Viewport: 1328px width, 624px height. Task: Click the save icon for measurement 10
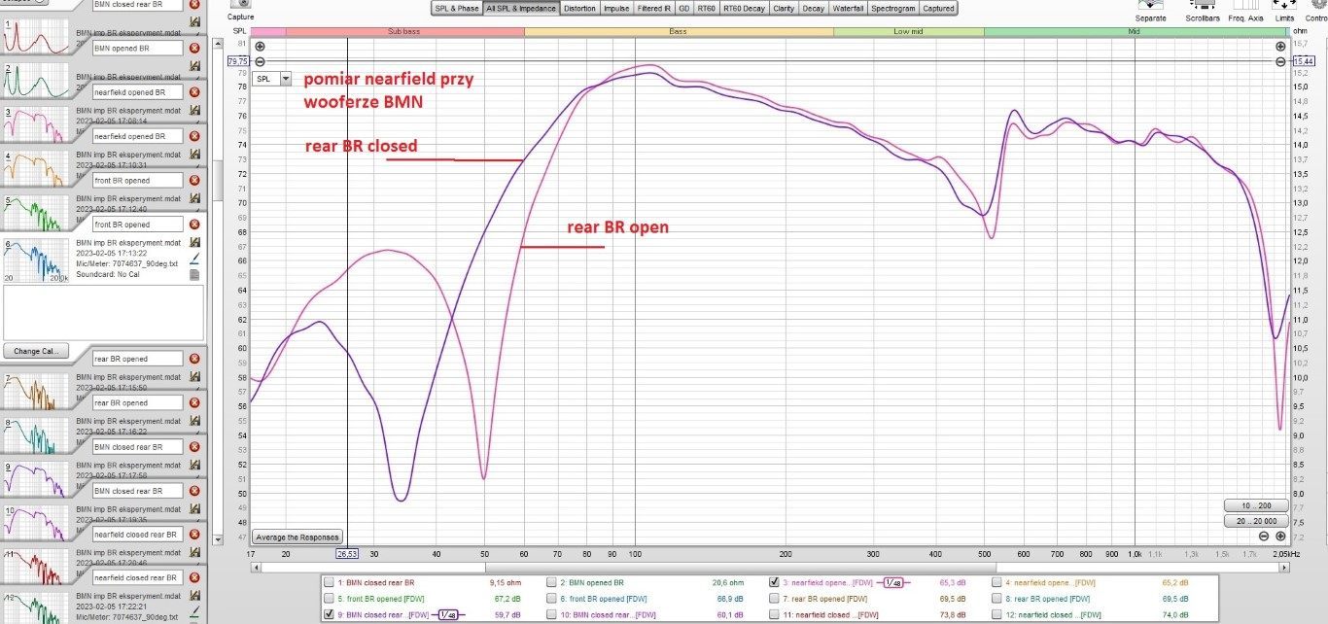pos(194,509)
